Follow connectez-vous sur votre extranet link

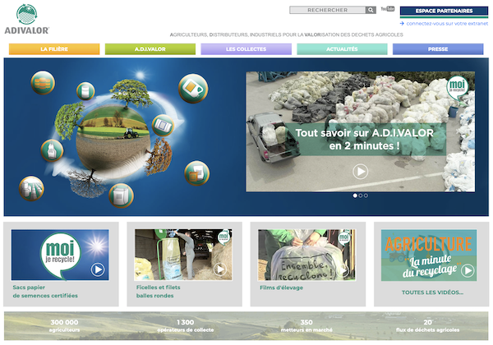(x=444, y=24)
